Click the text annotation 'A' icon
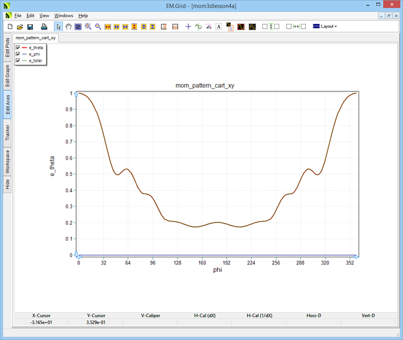This screenshot has height=340, width=403. click(x=219, y=27)
